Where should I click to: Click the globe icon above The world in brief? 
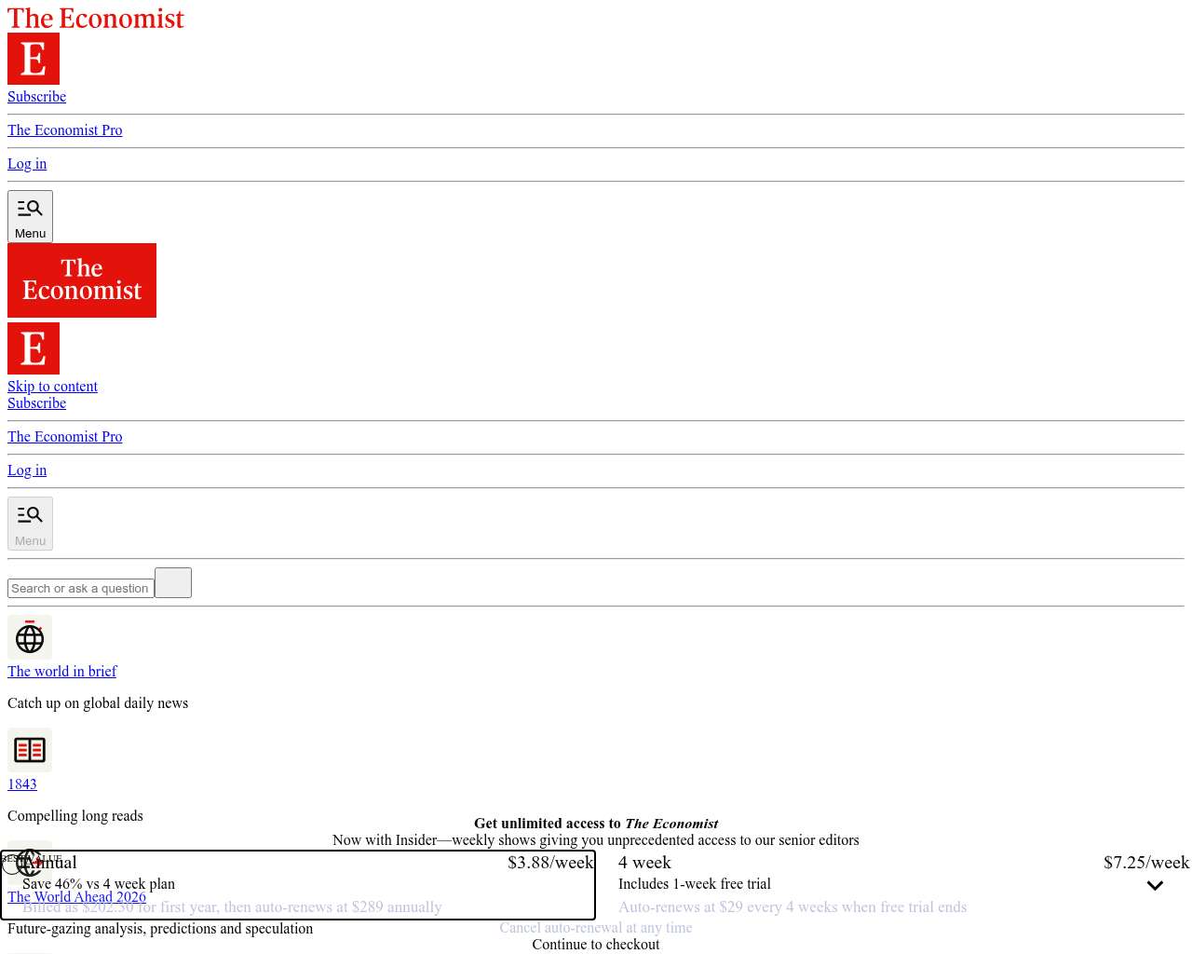pyautogui.click(x=30, y=638)
